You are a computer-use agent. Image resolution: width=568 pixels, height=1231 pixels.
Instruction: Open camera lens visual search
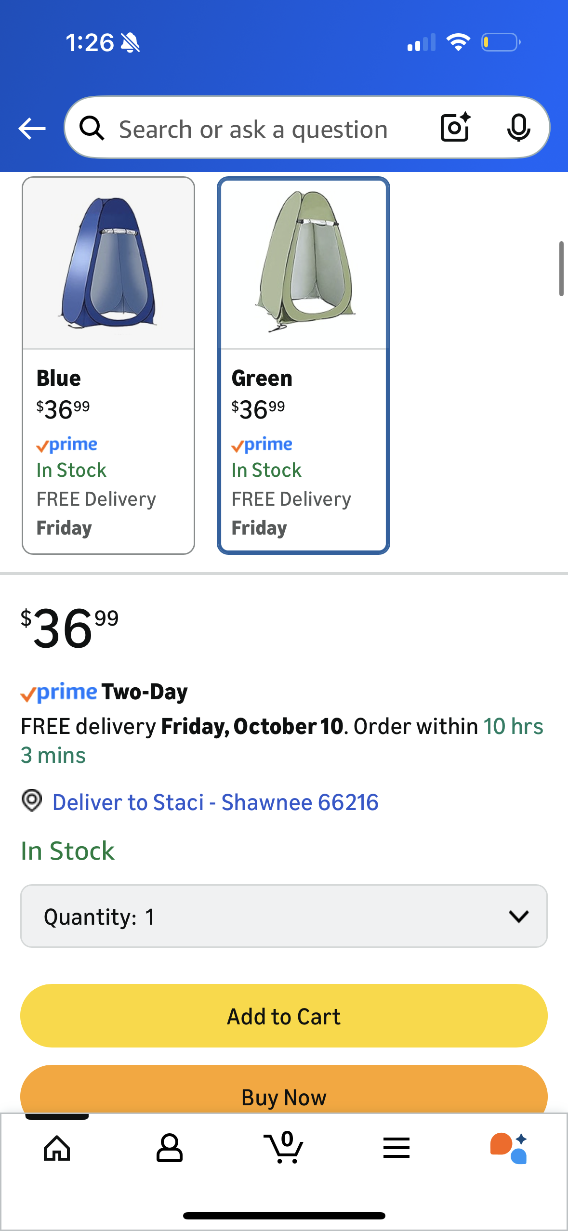click(455, 128)
